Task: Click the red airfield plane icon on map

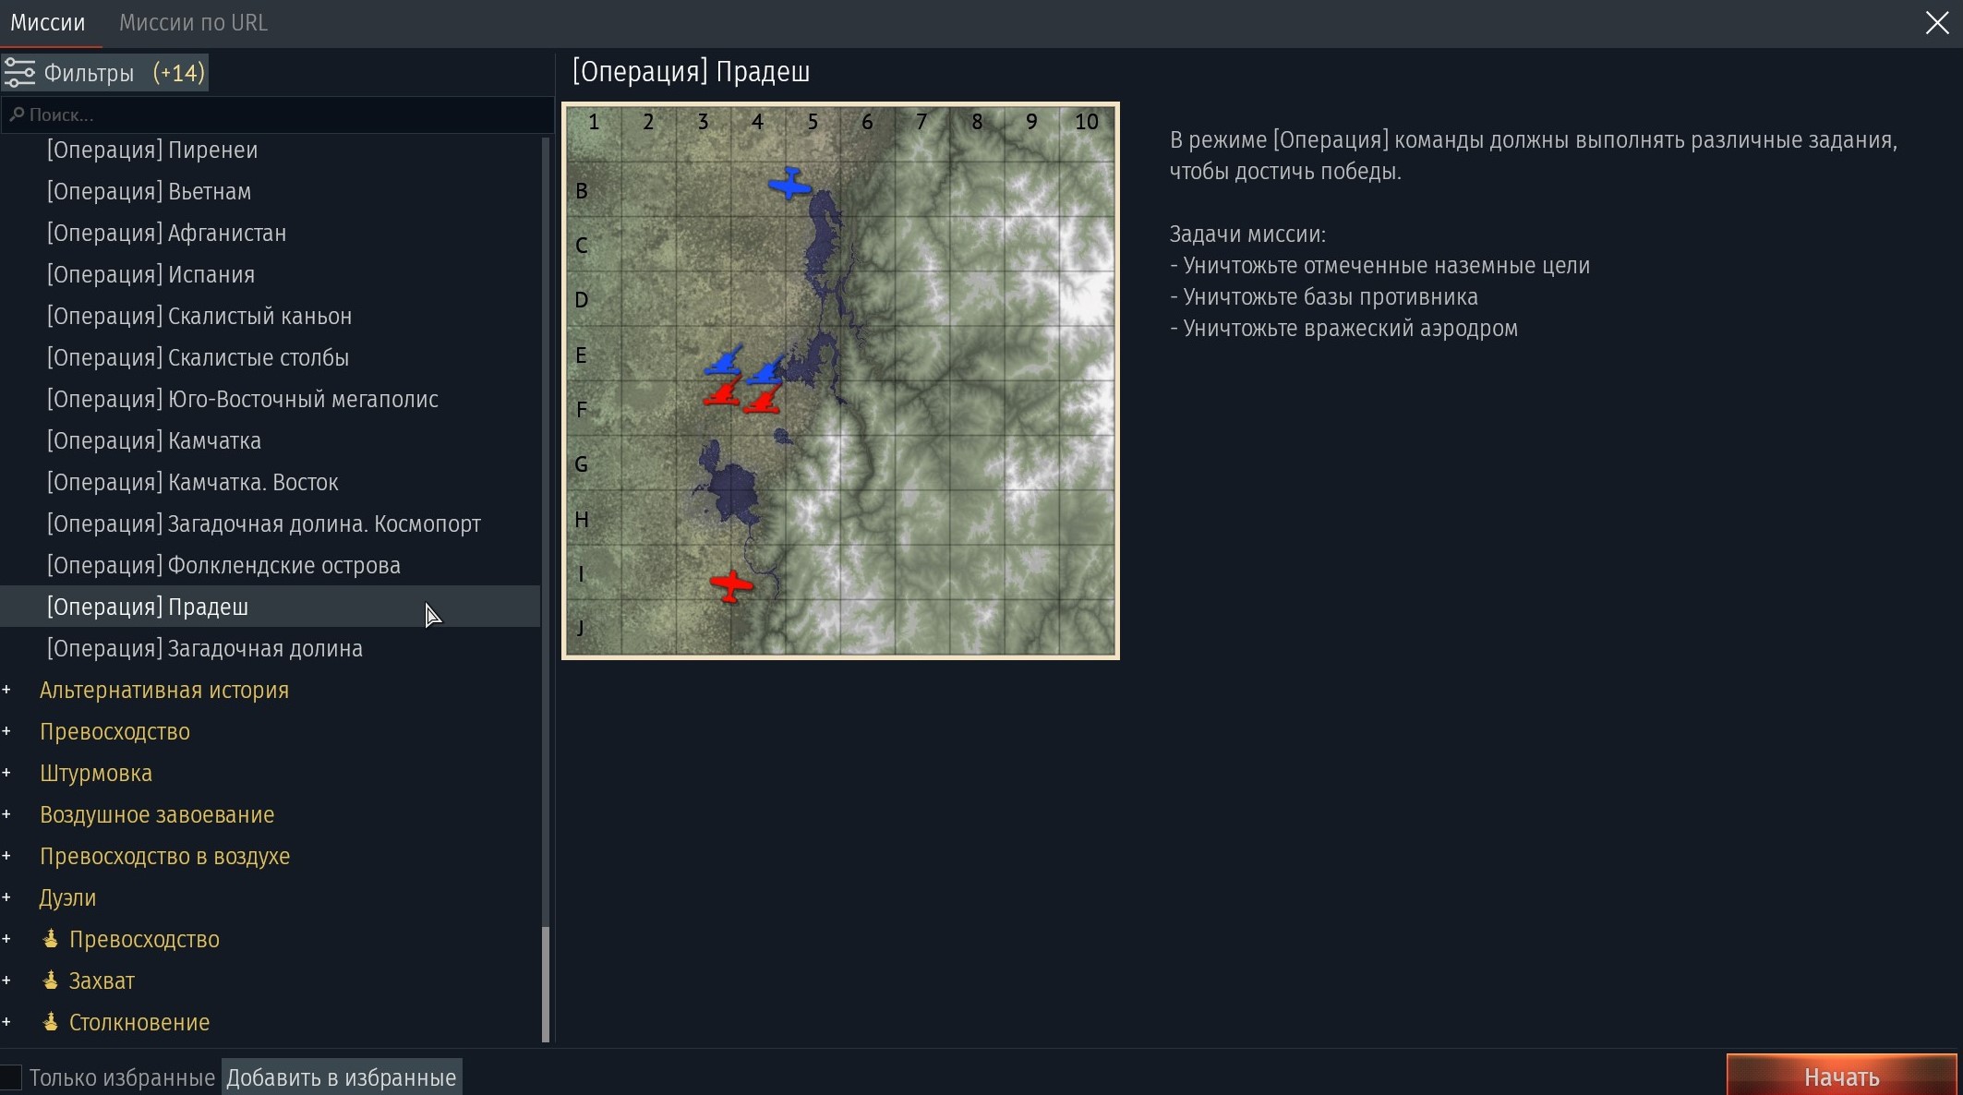Action: [731, 585]
